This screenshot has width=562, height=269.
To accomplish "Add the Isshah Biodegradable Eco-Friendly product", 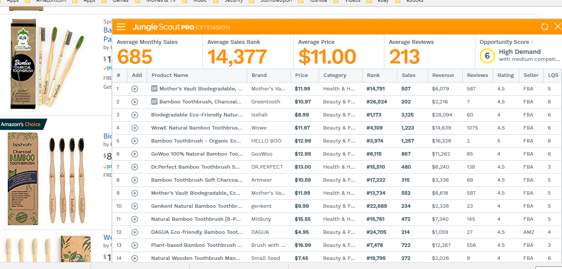I will [x=135, y=115].
